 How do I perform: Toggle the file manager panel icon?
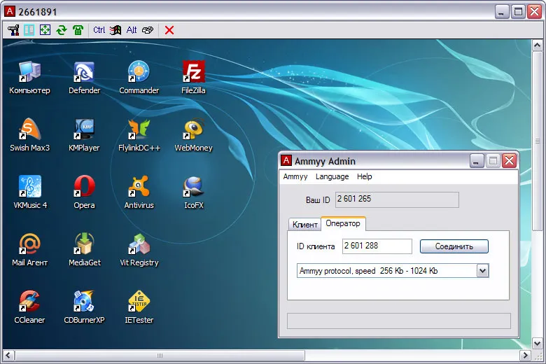[x=29, y=30]
